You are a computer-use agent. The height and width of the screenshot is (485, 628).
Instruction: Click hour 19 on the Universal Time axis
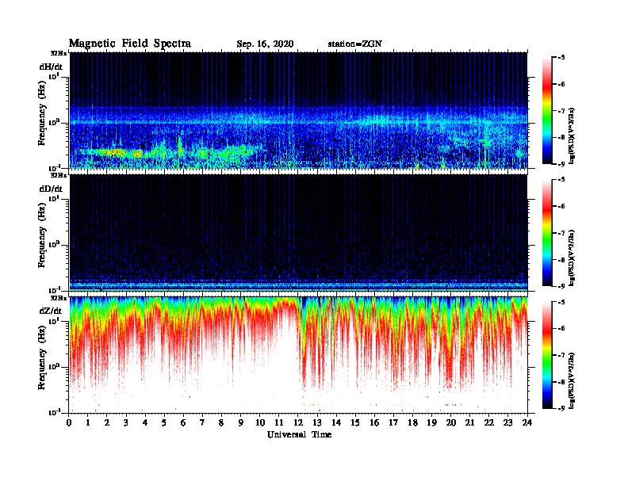tap(431, 422)
